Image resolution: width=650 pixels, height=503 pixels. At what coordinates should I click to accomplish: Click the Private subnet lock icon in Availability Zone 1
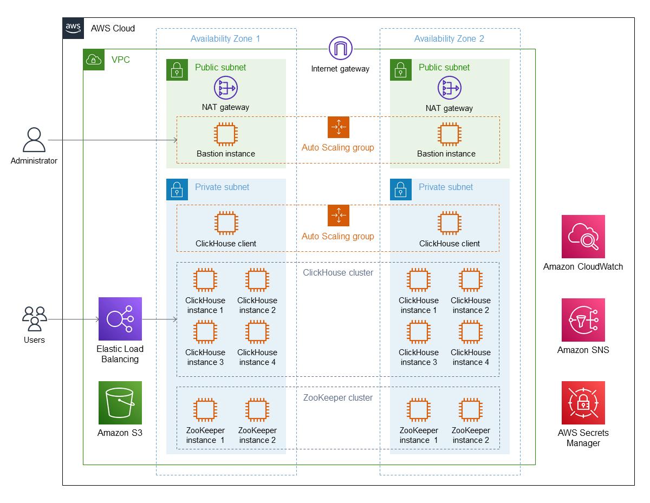click(177, 190)
